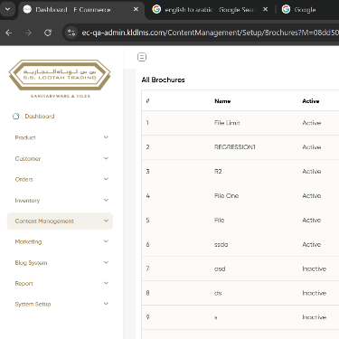Click the All Brochures heading
Viewport: 339px width, 339px height.
pos(164,80)
